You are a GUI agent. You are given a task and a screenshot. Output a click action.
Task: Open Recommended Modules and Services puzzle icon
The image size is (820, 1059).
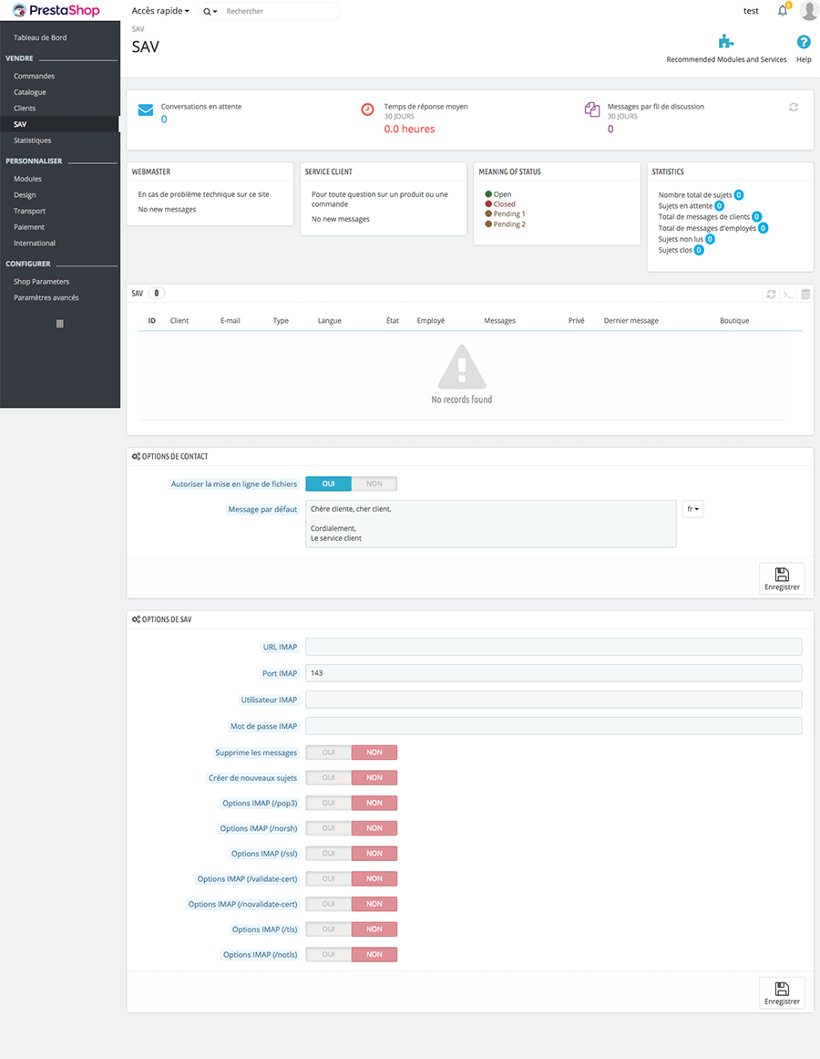(x=726, y=42)
